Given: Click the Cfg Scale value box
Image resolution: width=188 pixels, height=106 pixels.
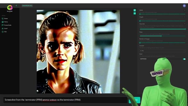Looking at the screenshot, I should [x=185, y=24].
